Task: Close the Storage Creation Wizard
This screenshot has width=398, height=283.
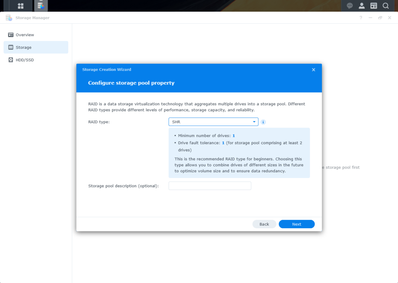Action: click(313, 70)
